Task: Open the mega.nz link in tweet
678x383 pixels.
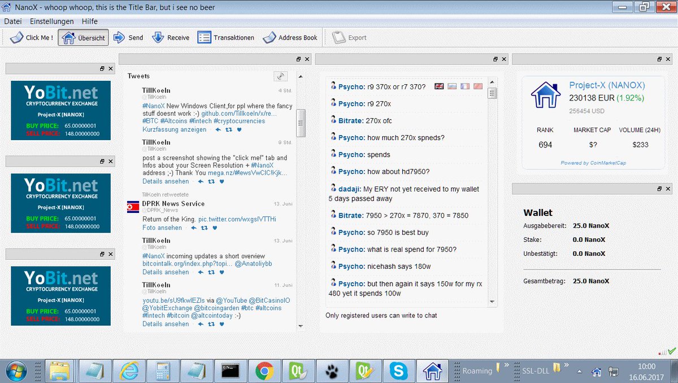Action: pos(247,173)
